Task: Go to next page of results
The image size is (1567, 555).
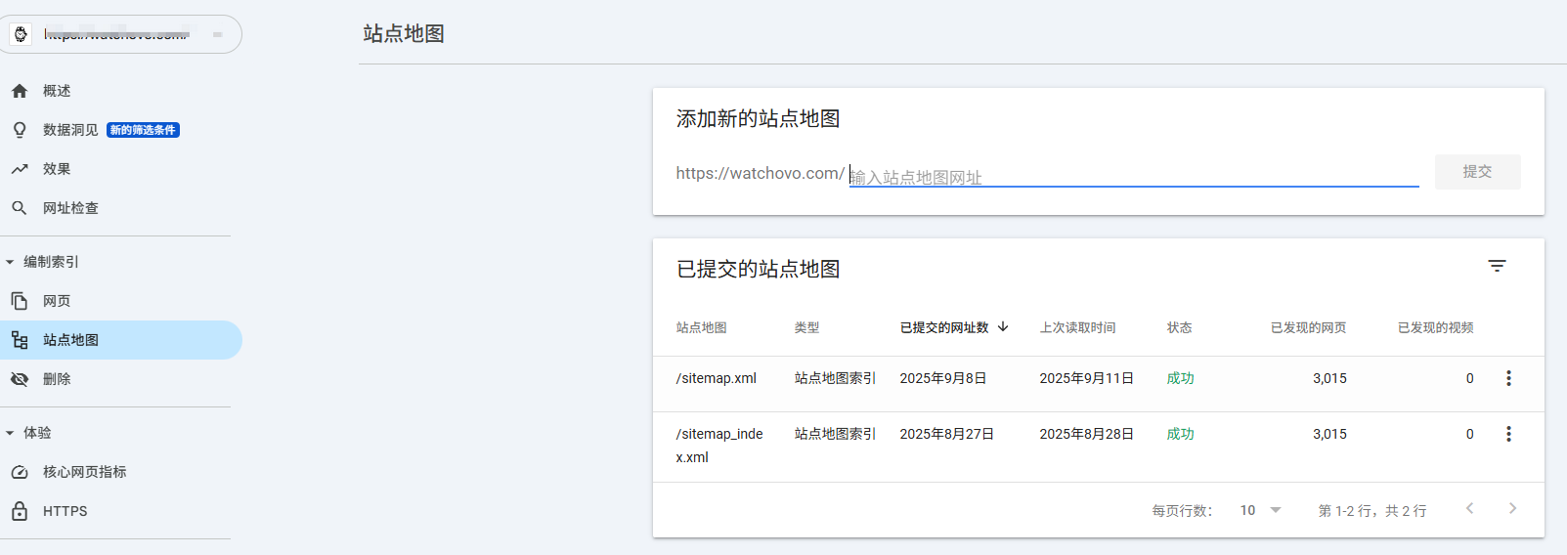Action: [x=1512, y=508]
